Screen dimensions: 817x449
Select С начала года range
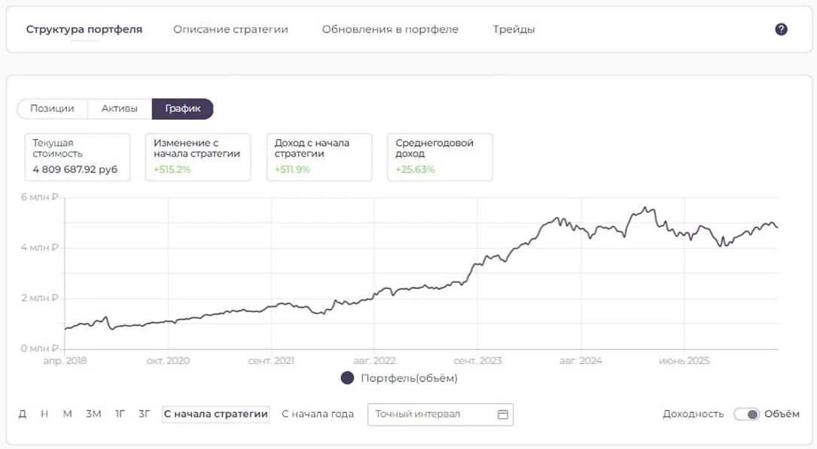(x=317, y=414)
